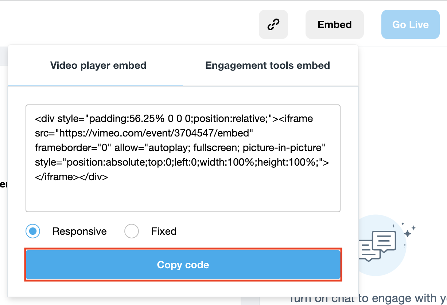Select the Responsive radio button
The image size is (447, 305).
click(33, 231)
